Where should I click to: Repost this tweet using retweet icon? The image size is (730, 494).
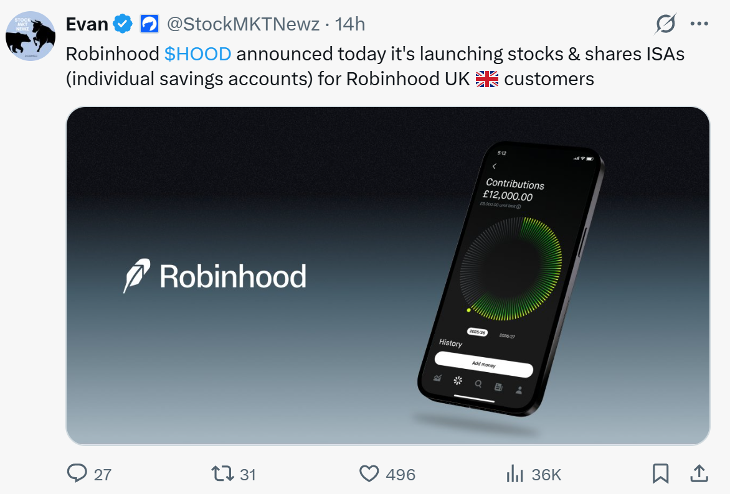point(222,473)
